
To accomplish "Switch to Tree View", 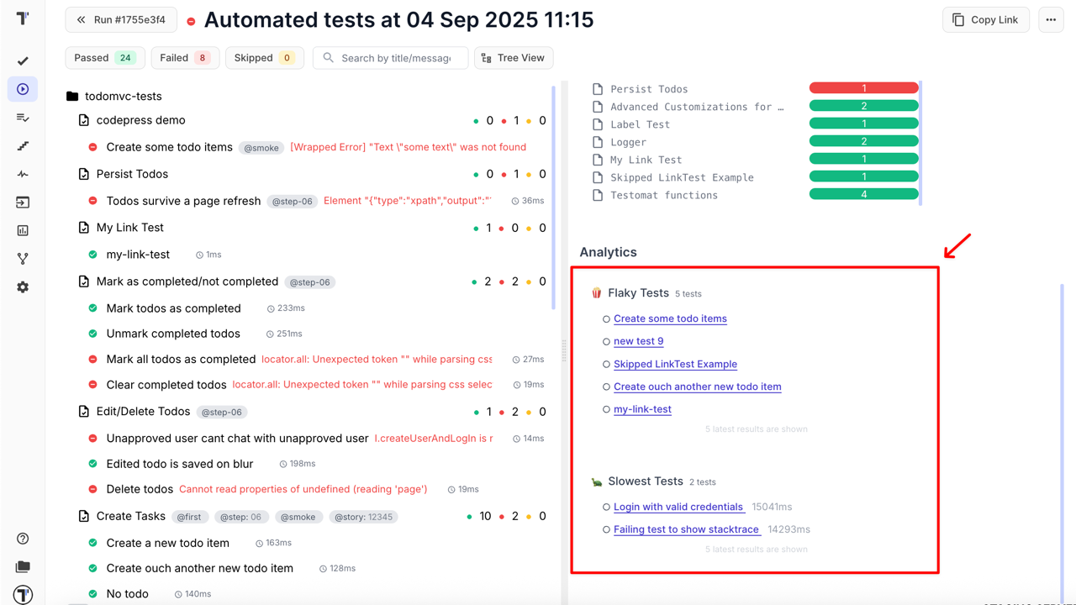I will [x=513, y=58].
